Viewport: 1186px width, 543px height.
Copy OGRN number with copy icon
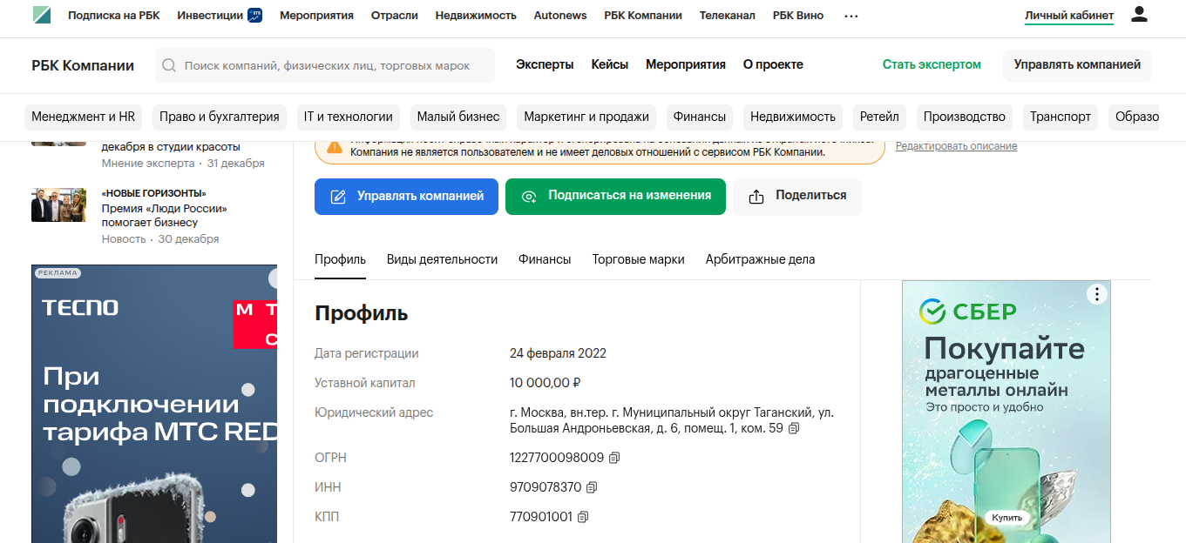point(614,458)
